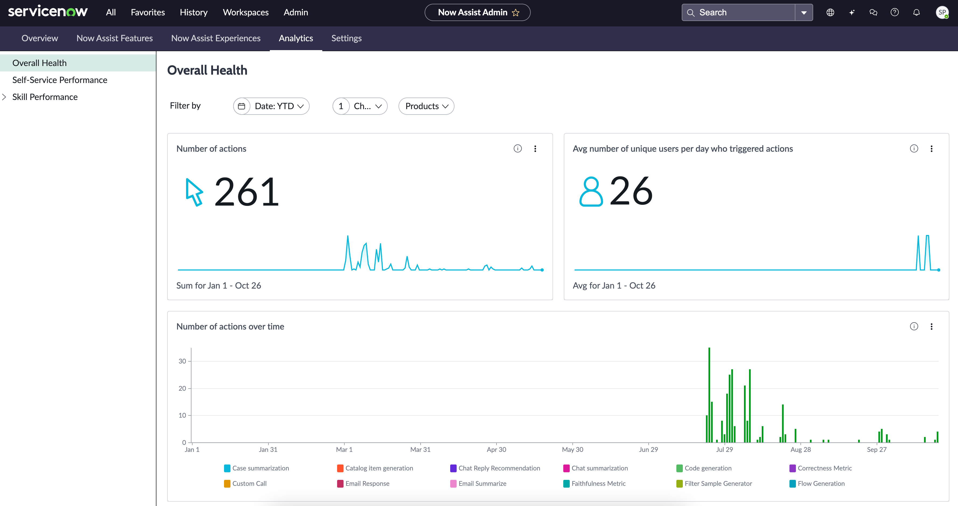Open the Workspaces menu

(246, 12)
